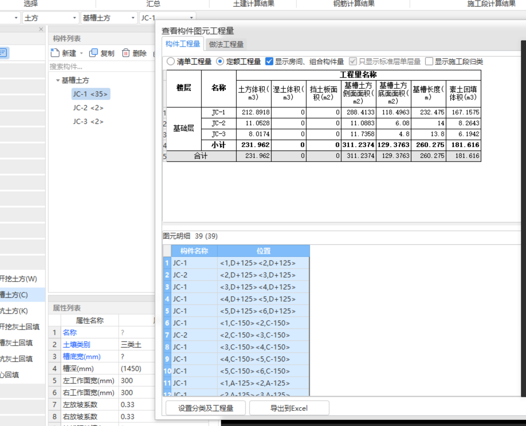Click JC-1 土方体积 cell 212.8918
Image resolution: width=526 pixels, height=426 pixels.
[x=254, y=113]
